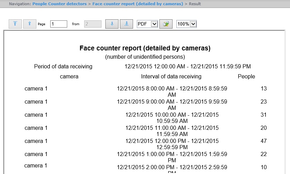This screenshot has width=290, height=174.
Task: Click the current page number field
Action: point(59,24)
